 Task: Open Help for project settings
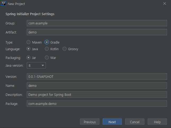tap(157, 122)
